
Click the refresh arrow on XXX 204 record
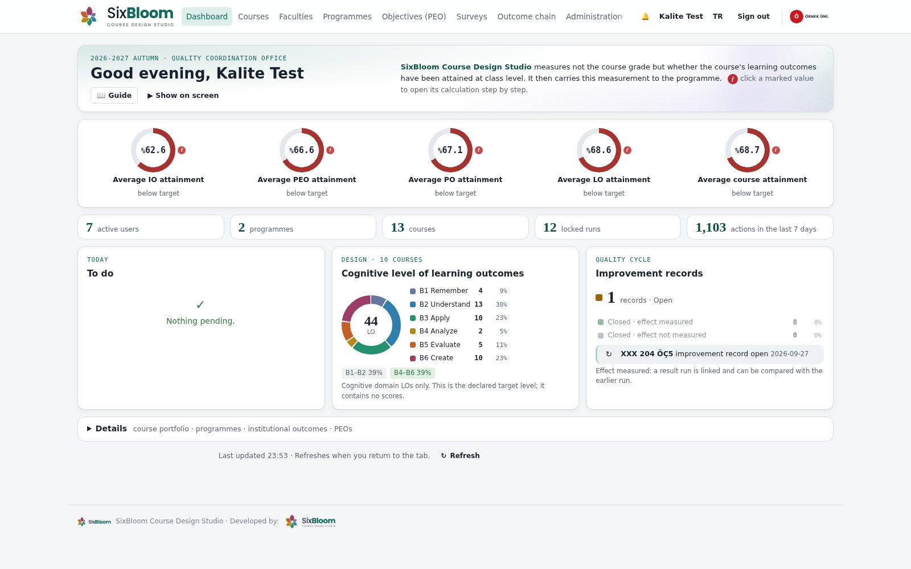pos(609,354)
